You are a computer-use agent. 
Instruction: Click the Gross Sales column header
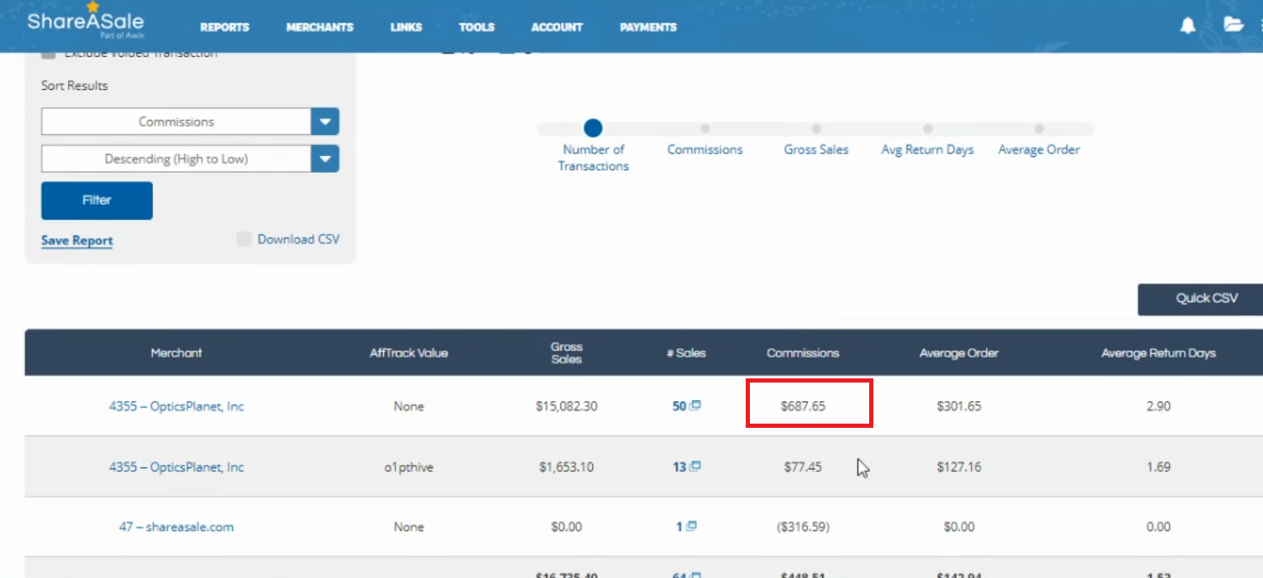coord(567,352)
